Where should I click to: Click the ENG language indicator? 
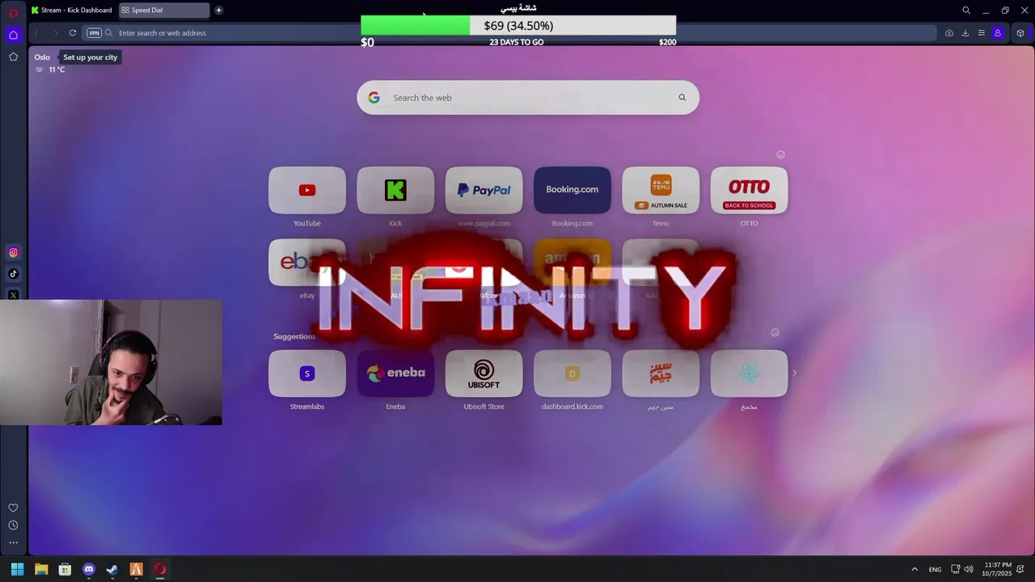(935, 570)
